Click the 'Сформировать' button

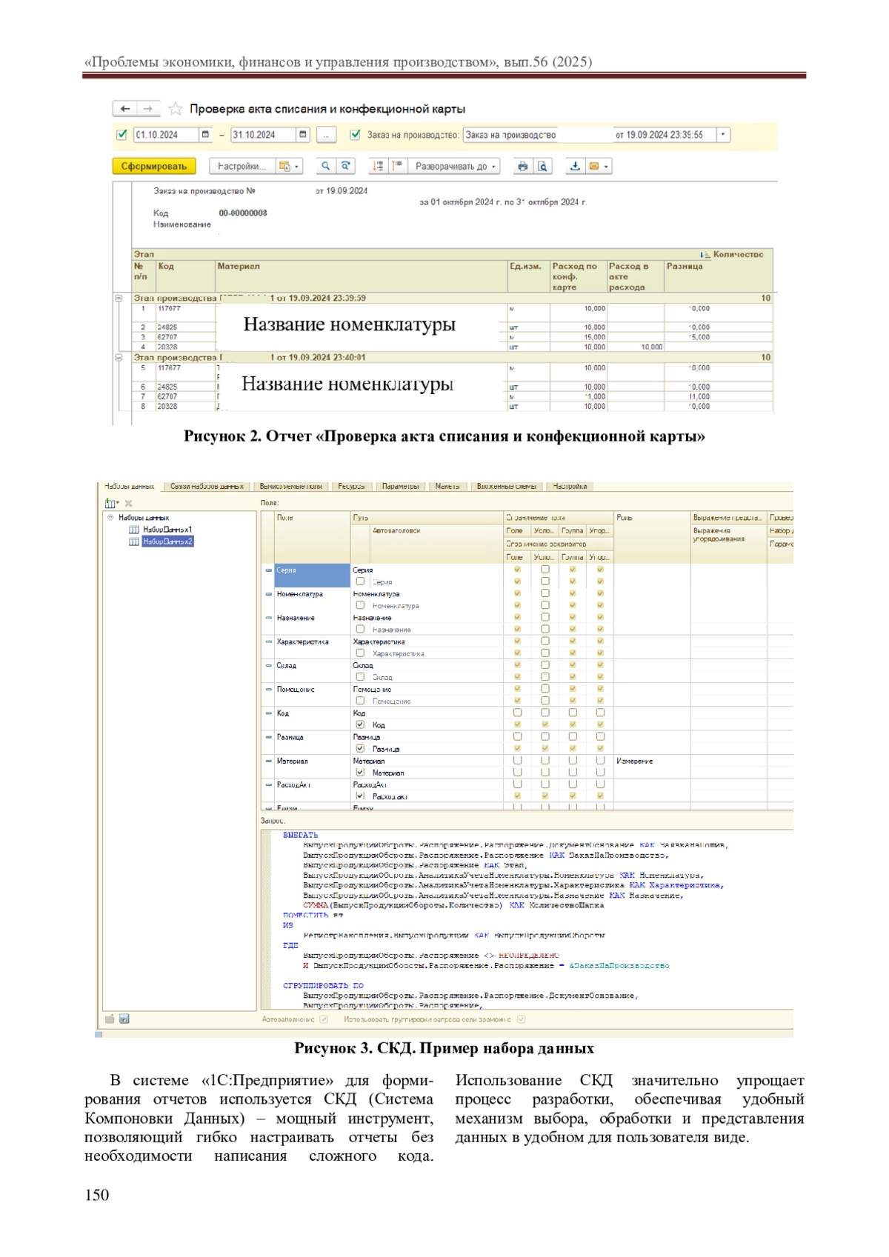pos(154,167)
